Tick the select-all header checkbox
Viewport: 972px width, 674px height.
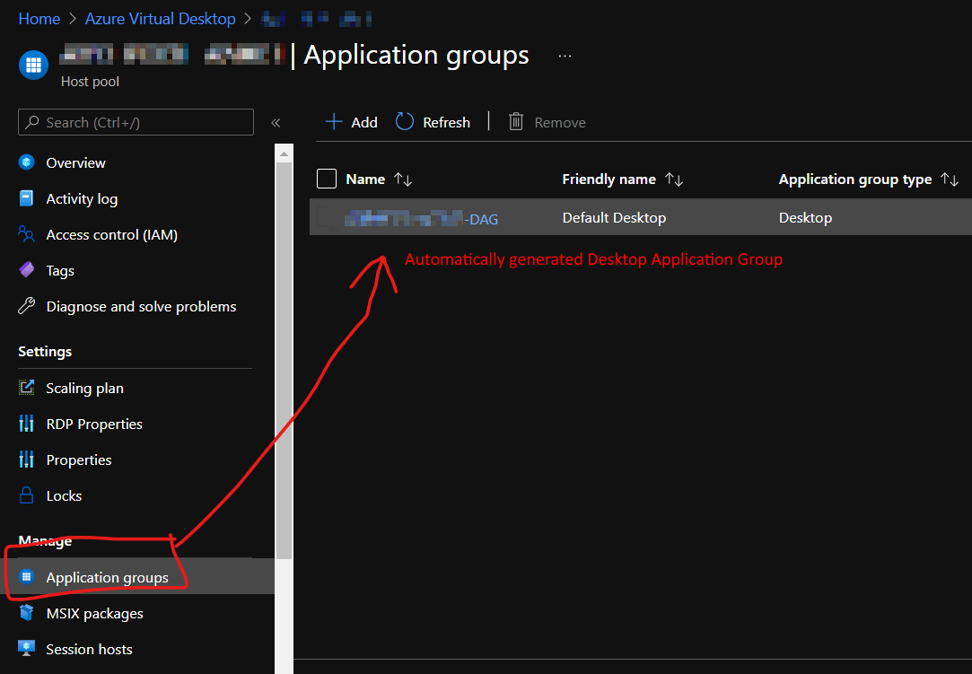[327, 179]
